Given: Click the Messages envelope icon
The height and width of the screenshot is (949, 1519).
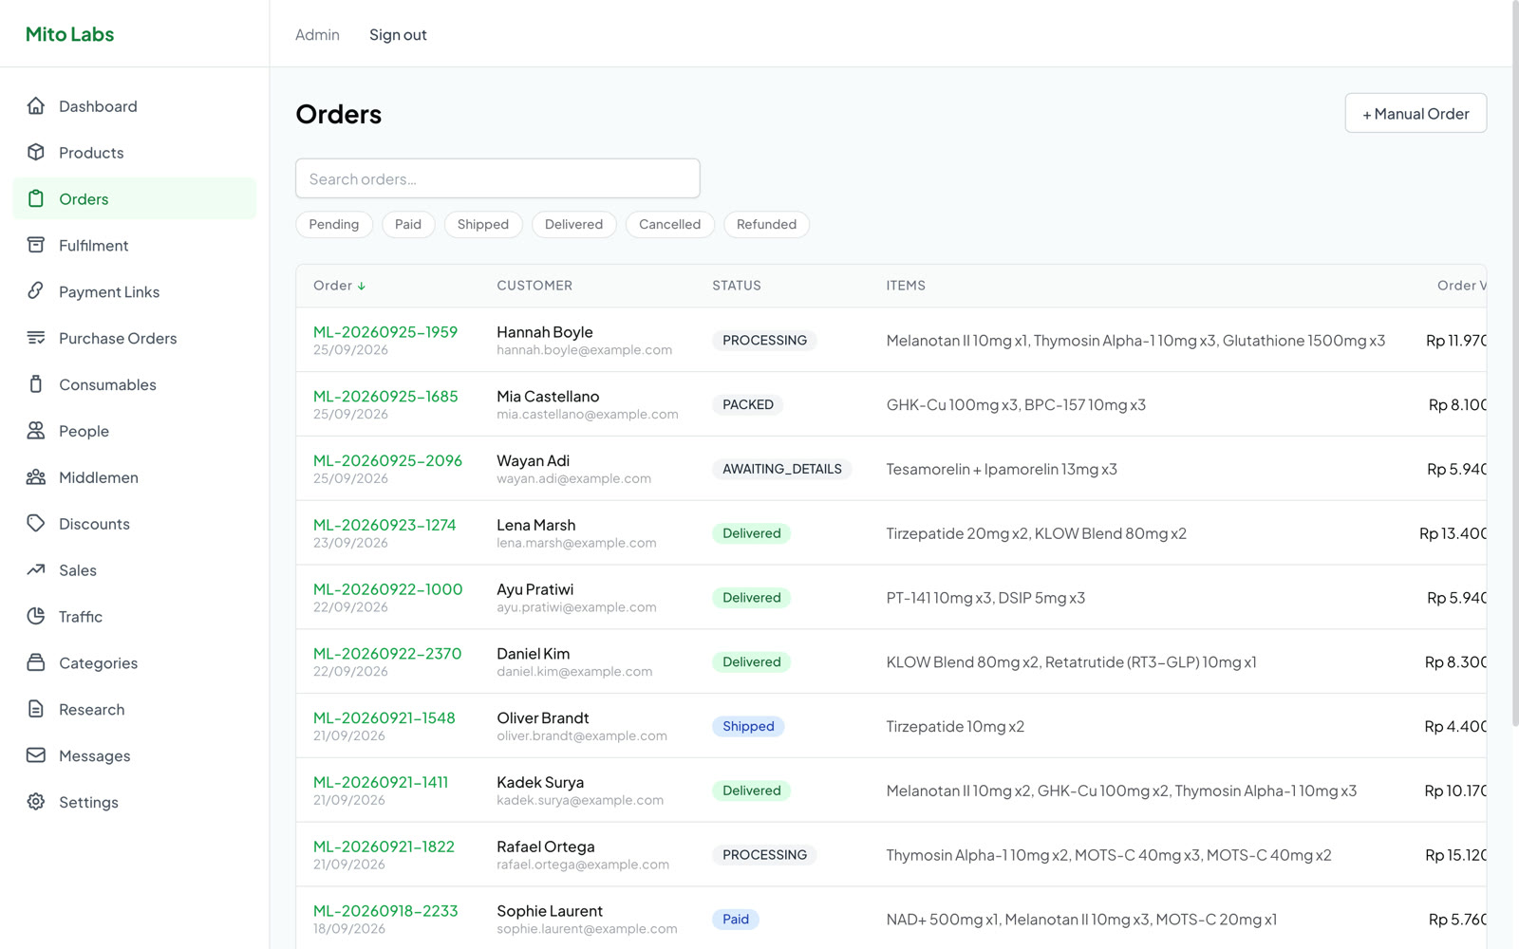Looking at the screenshot, I should pyautogui.click(x=36, y=755).
